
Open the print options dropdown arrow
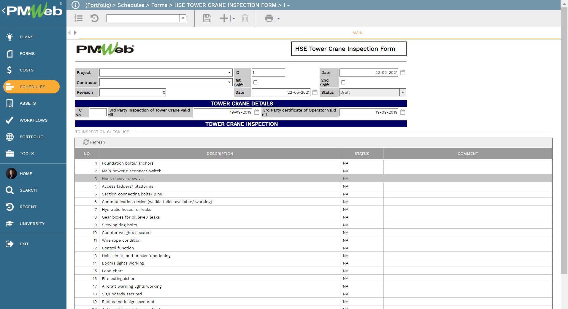coord(278,19)
